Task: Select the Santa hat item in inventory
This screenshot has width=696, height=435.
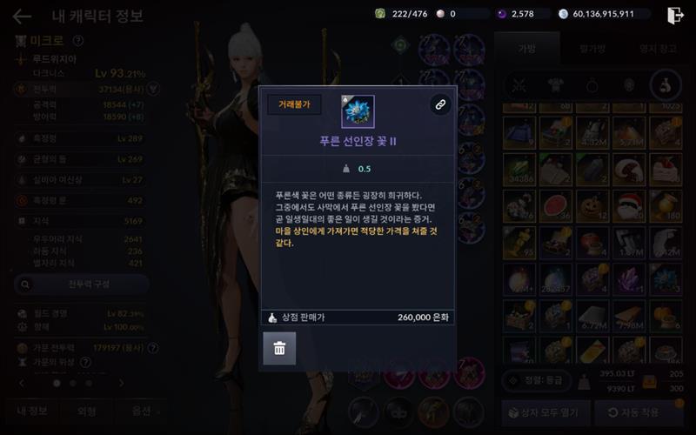Action: click(x=629, y=207)
